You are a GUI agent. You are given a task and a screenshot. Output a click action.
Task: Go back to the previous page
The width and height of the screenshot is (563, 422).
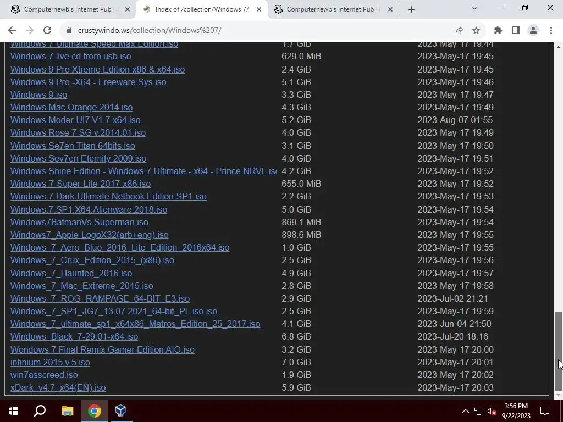click(12, 31)
